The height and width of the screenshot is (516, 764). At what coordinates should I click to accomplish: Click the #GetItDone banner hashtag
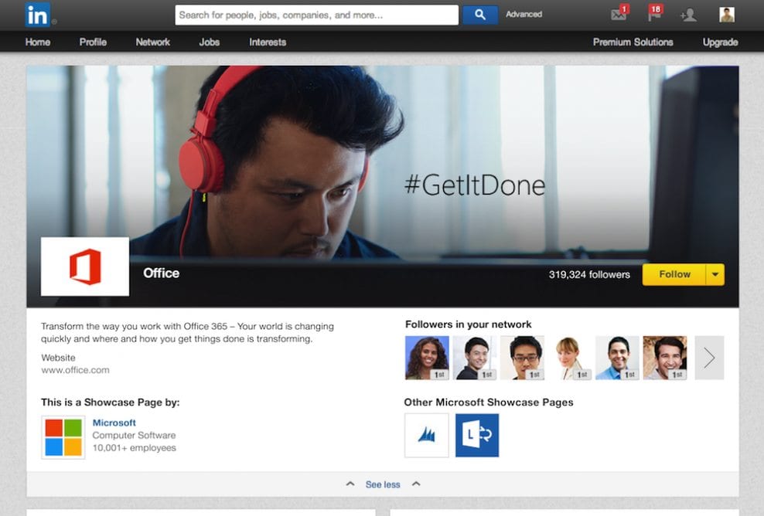[475, 185]
